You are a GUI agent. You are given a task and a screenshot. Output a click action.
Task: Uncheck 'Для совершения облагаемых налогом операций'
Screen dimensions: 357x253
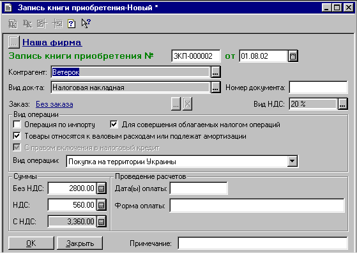114,125
